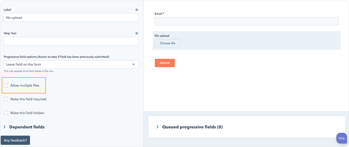This screenshot has width=349, height=147.
Task: Check Make this field required
Action: [6, 99]
